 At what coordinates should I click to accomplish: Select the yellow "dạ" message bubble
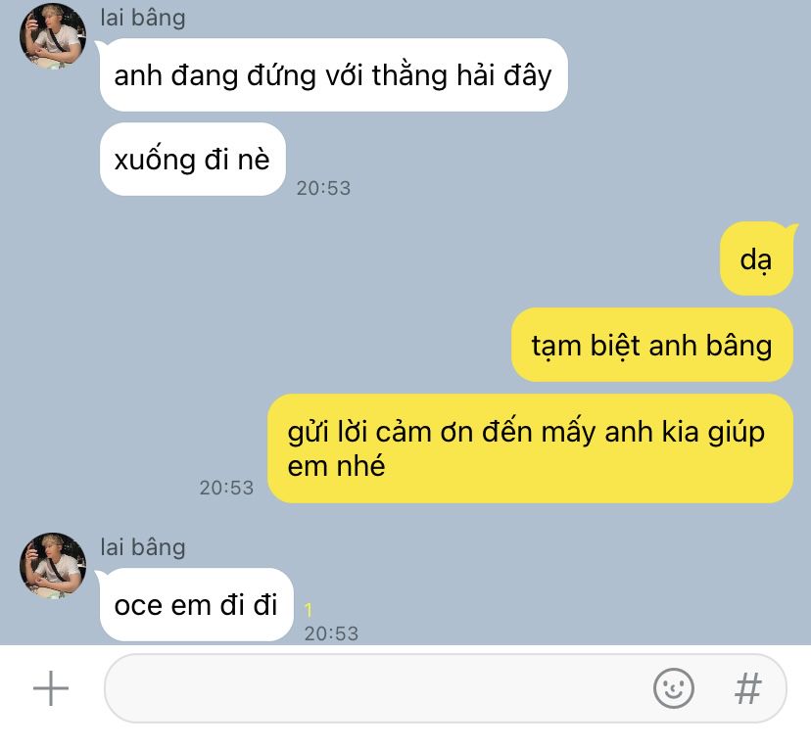click(x=756, y=259)
